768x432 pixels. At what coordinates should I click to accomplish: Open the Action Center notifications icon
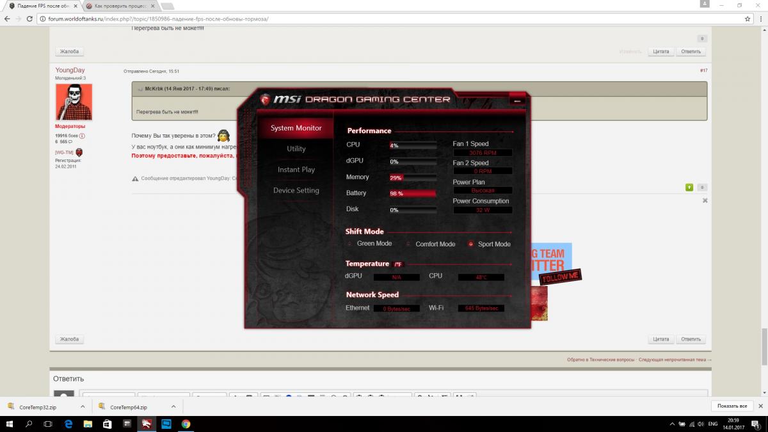coord(756,424)
